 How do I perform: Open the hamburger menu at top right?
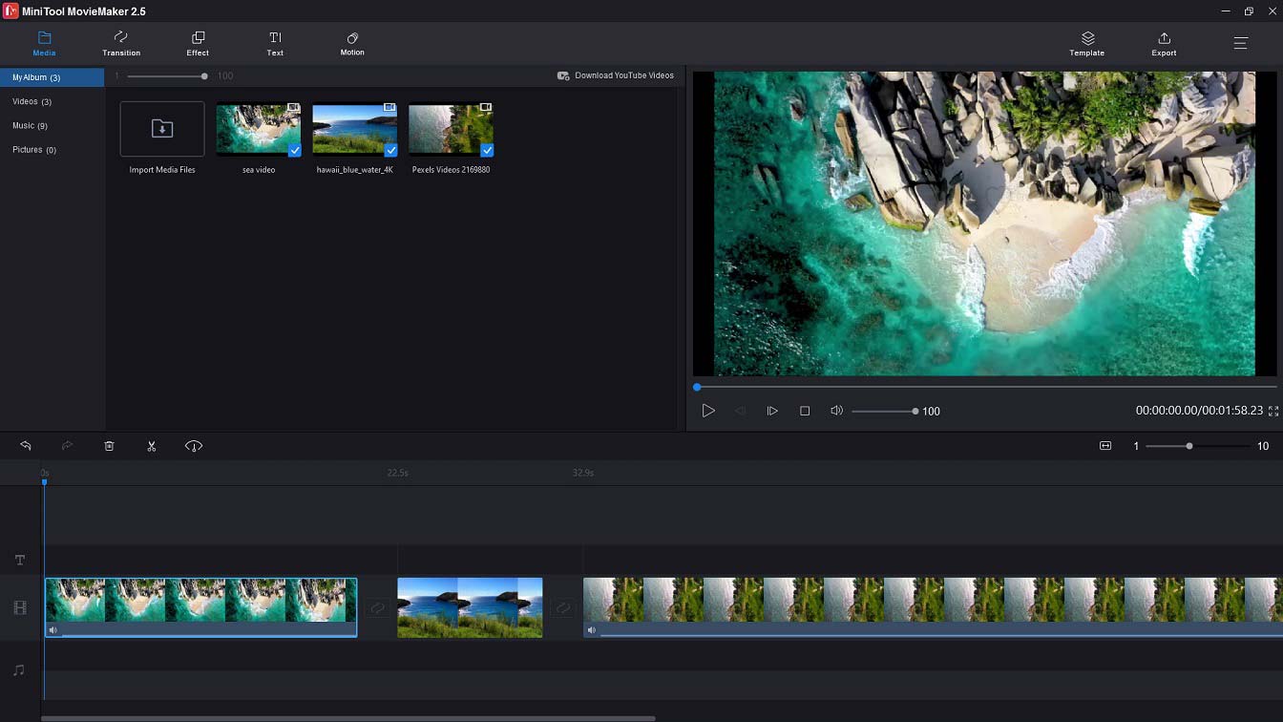1240,43
